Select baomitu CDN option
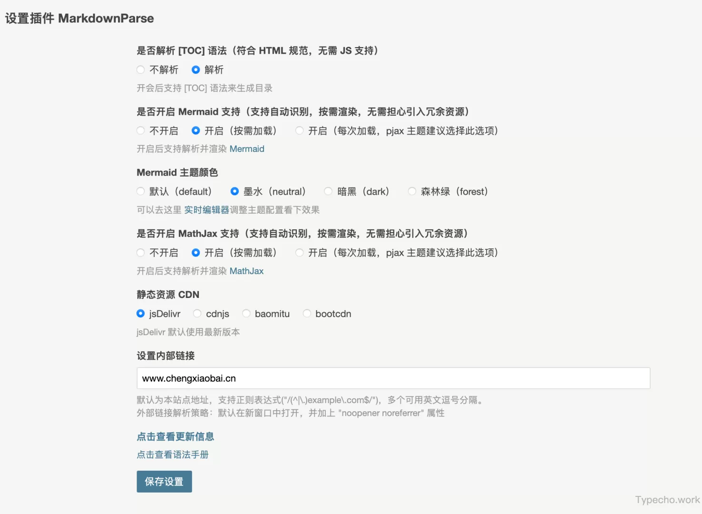 click(x=246, y=313)
